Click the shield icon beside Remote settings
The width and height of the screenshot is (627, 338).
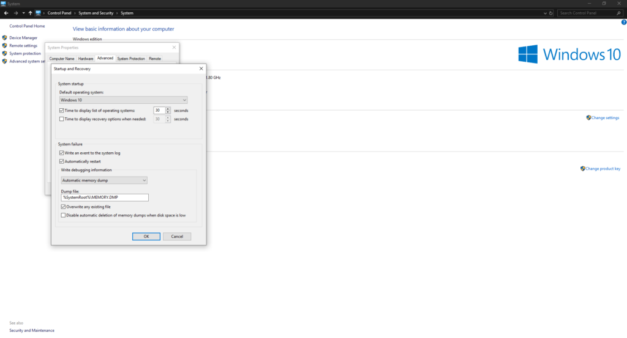pyautogui.click(x=5, y=45)
